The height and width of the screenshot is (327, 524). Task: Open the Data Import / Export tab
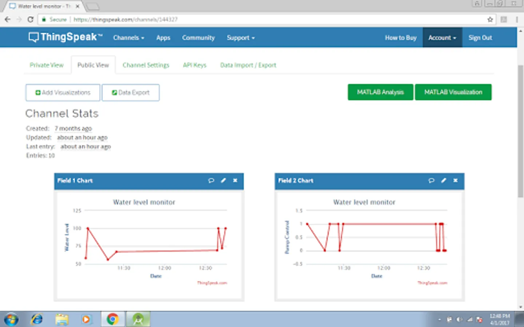click(248, 65)
